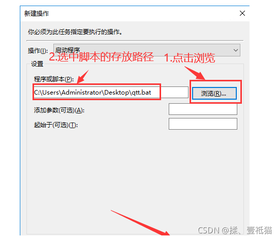Select the 起始于(可选) text box
This screenshot has width=280, height=239.
(x=203, y=124)
